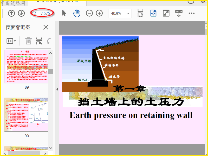Image resolution: width=208 pixels, height=156 pixels.
Task: Click the 排水孔 label in the diagram
Action: click(x=83, y=80)
